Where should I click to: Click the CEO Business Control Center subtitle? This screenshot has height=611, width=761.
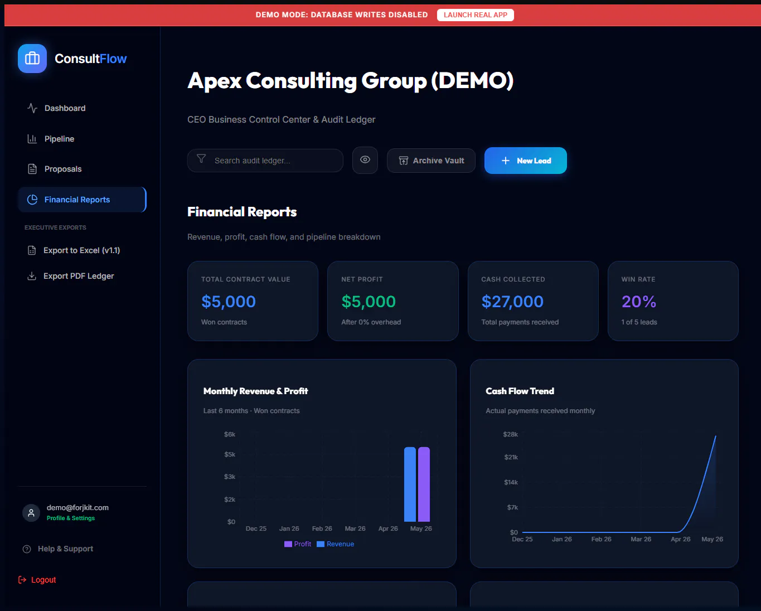pos(282,120)
